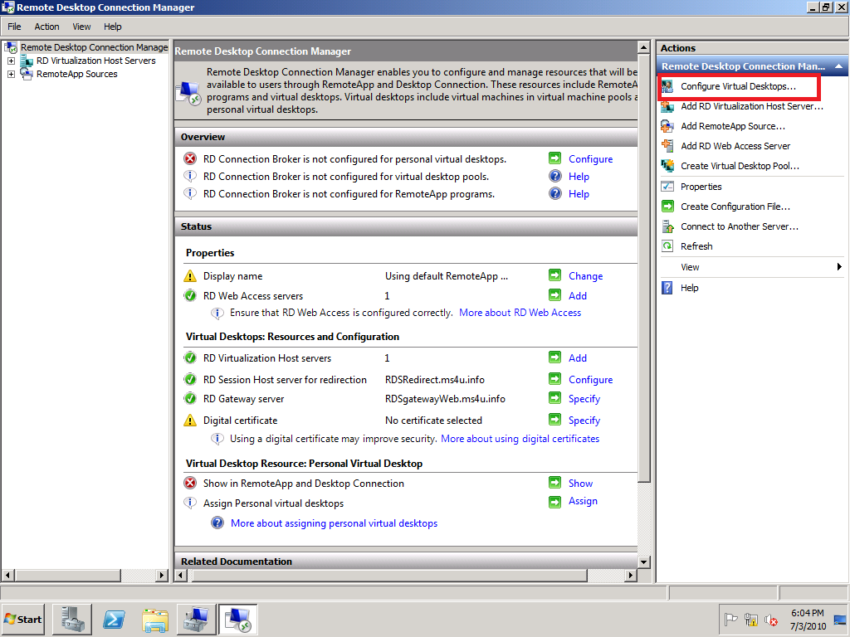The height and width of the screenshot is (637, 850).
Task: Open the View submenu arrow in Actions pane
Action: click(x=839, y=266)
